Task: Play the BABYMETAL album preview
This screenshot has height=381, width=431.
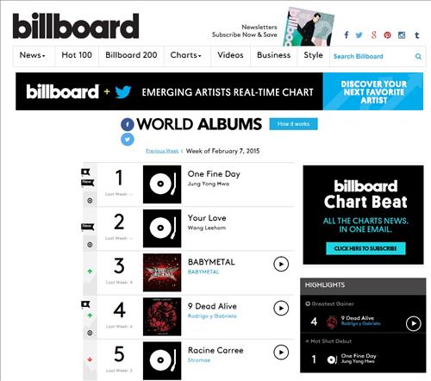Action: (x=281, y=264)
